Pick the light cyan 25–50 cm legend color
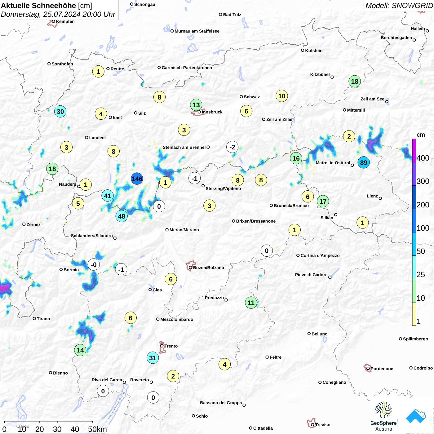 pos(414,267)
